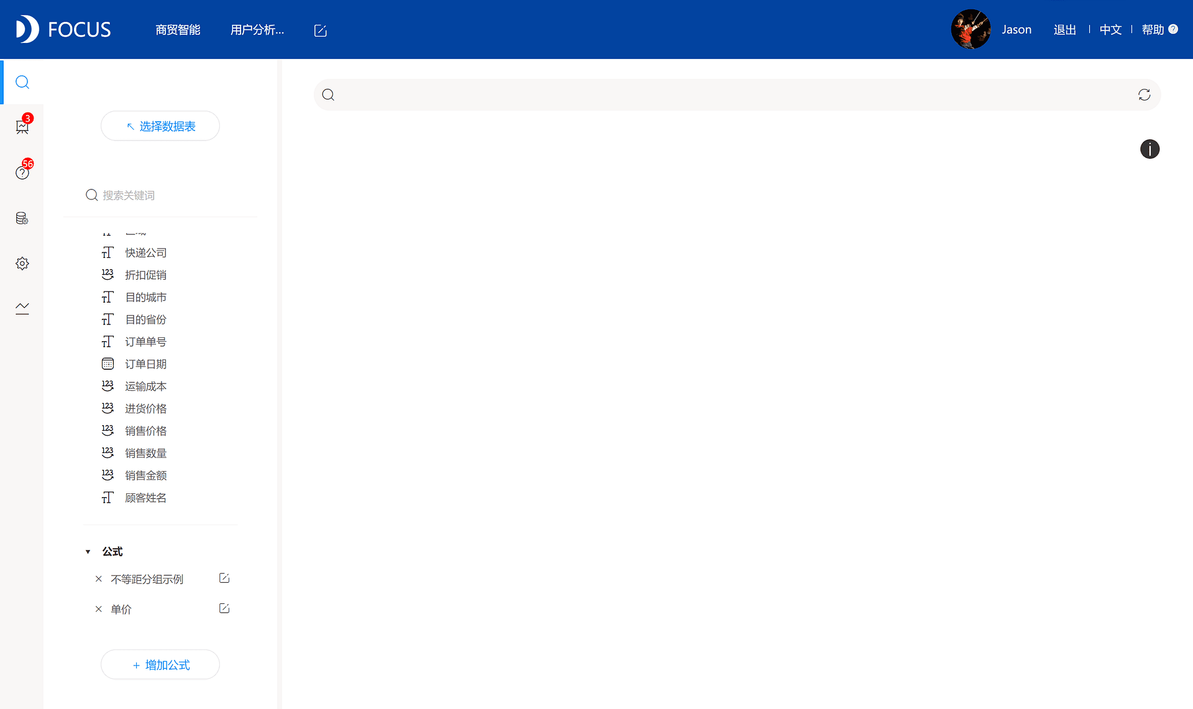Click the search magnifier icon in sidebar
The width and height of the screenshot is (1193, 709).
tap(23, 82)
